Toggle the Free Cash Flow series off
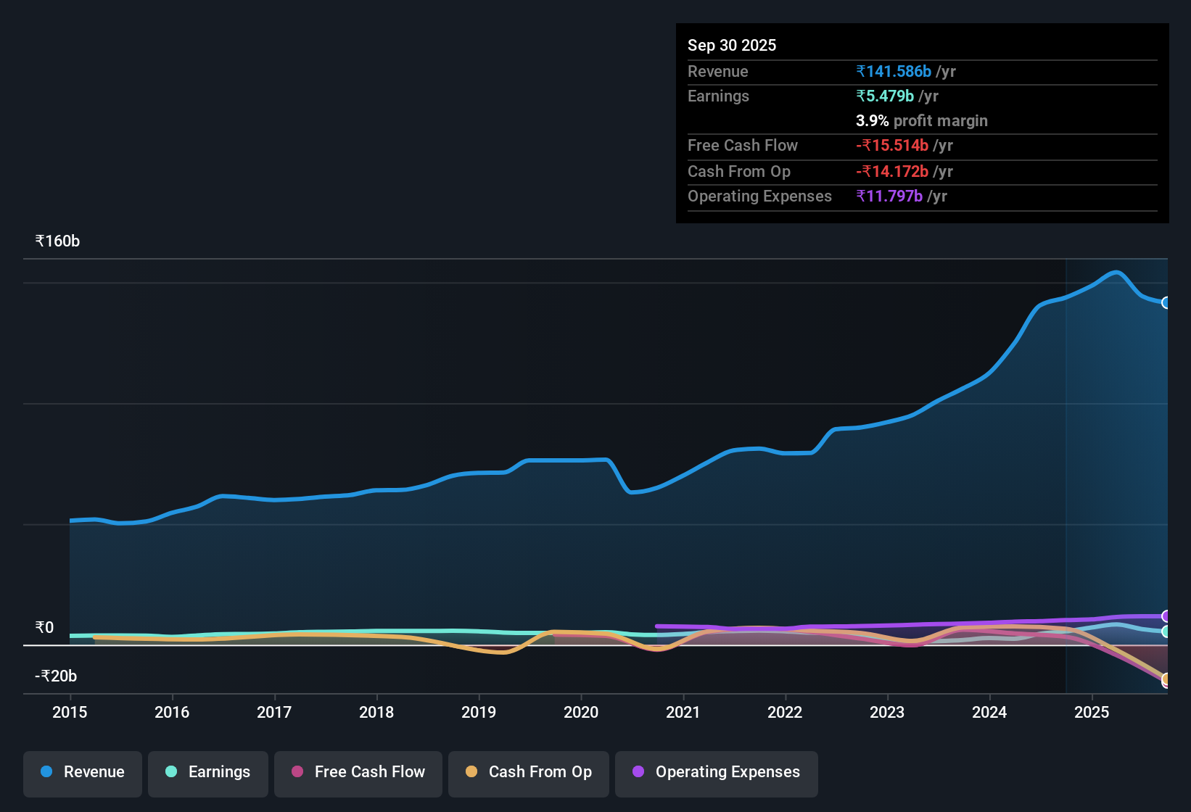Screen dimensions: 1191x812 coord(358,772)
